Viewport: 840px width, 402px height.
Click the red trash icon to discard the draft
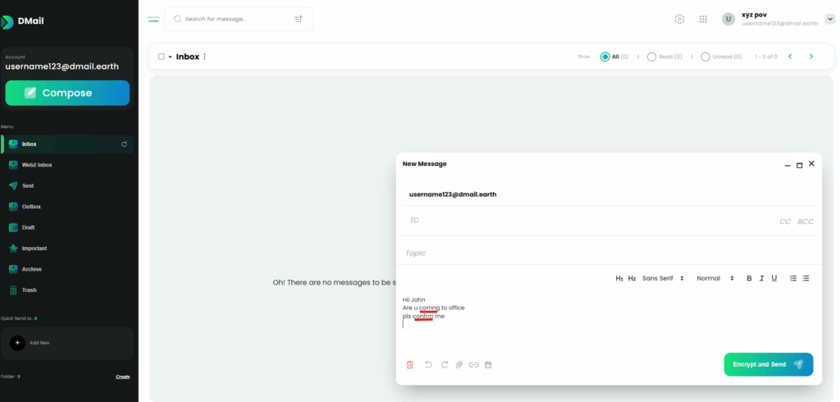coord(410,364)
